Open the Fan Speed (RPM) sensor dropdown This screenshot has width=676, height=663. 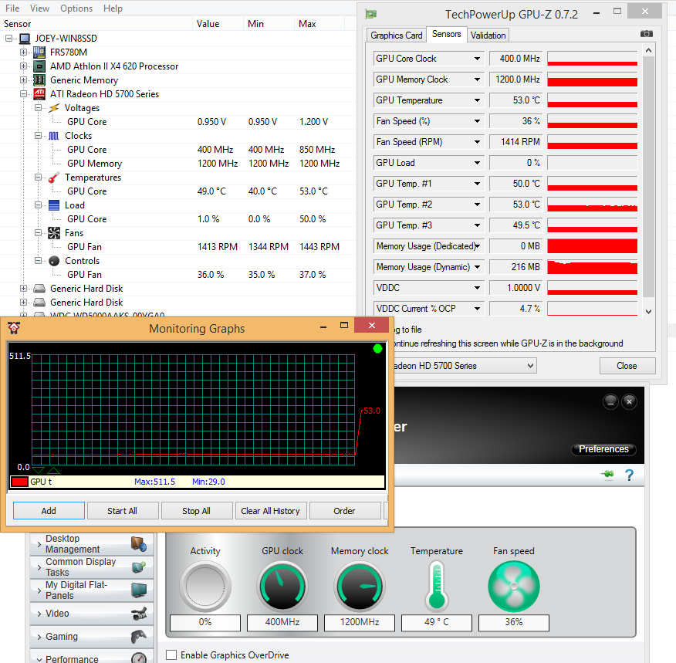pos(477,142)
